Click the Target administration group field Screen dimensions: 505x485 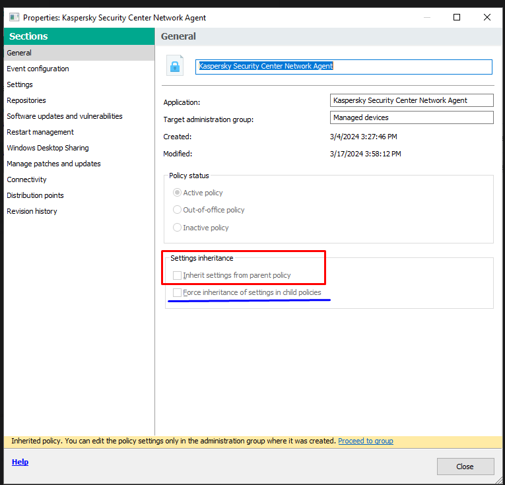click(412, 117)
